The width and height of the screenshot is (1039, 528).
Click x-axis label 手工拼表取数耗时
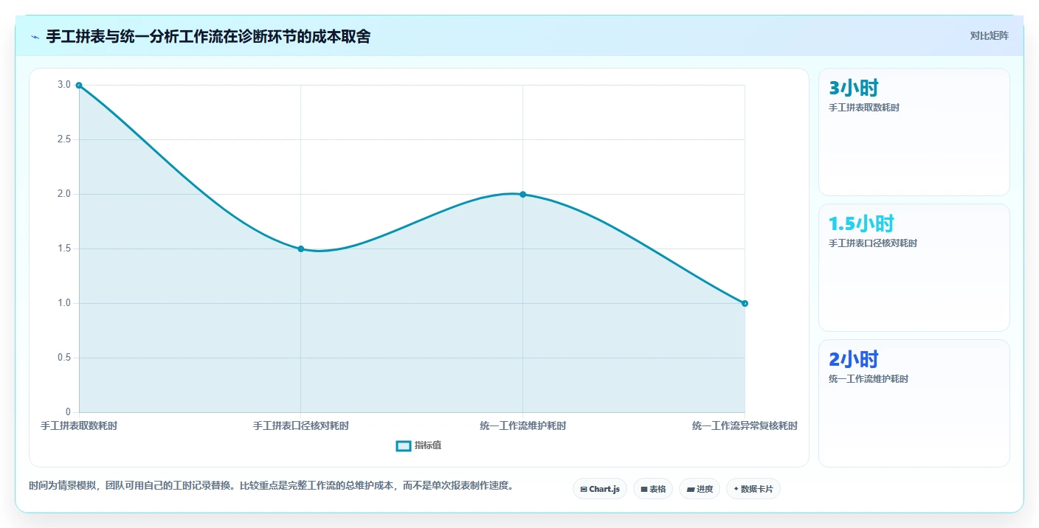coord(79,425)
